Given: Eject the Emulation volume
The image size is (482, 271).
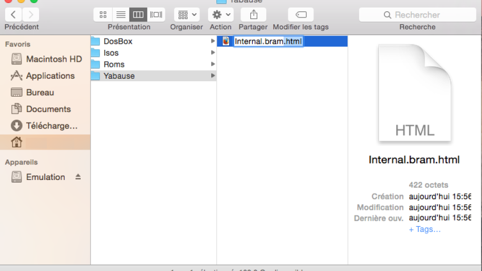Looking at the screenshot, I should click(78, 177).
